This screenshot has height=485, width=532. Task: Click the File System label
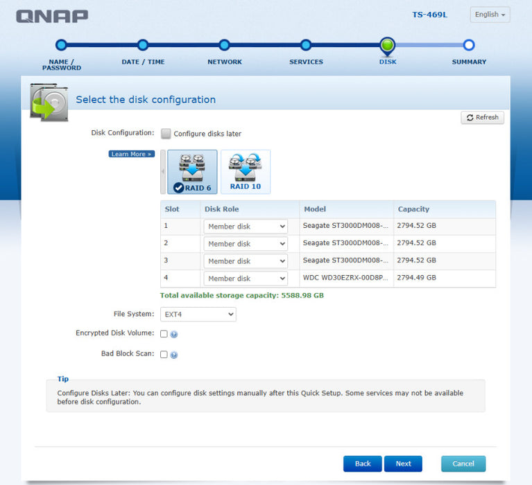click(134, 314)
